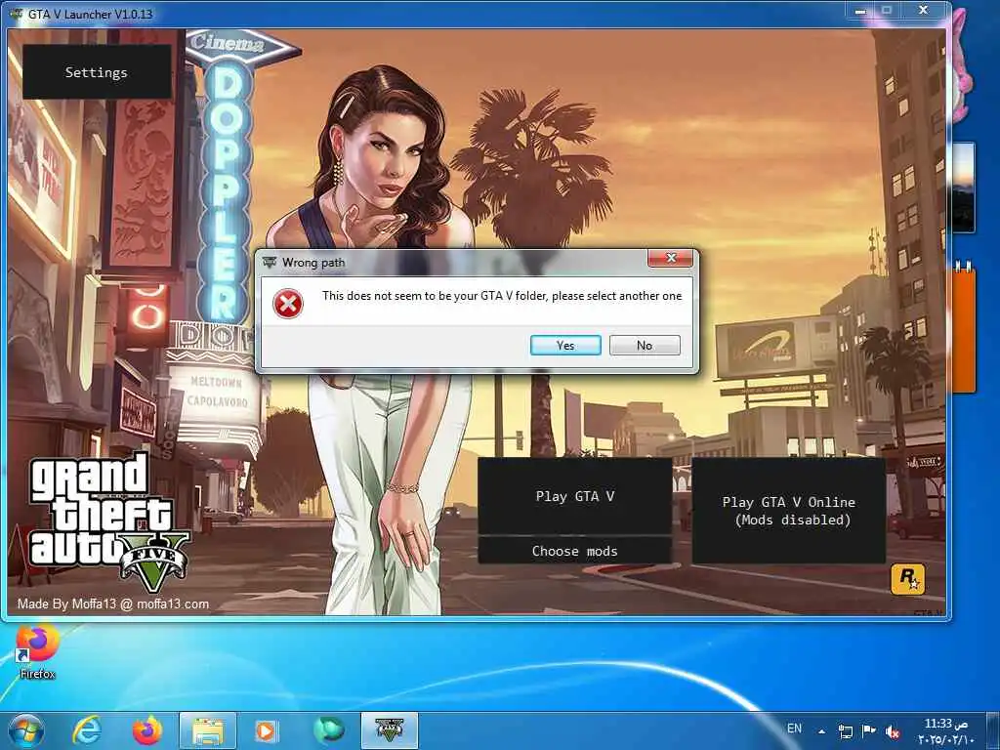Screen dimensions: 1000x750
Task: Minimize the GTA V Launcher window
Action: 859,11
